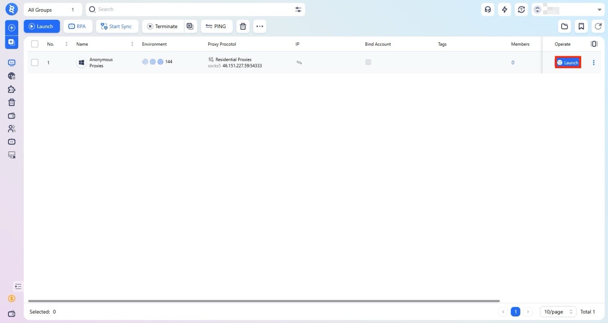Open the account user dropdown arrow
Viewport: 608px width, 323px height.
point(599,10)
